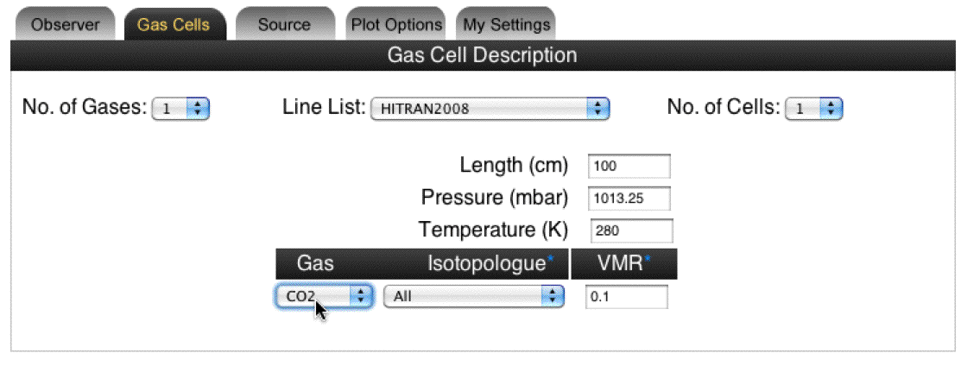Open the No. of Cells dropdown
Image resolution: width=961 pixels, height=366 pixels.
coord(814,109)
